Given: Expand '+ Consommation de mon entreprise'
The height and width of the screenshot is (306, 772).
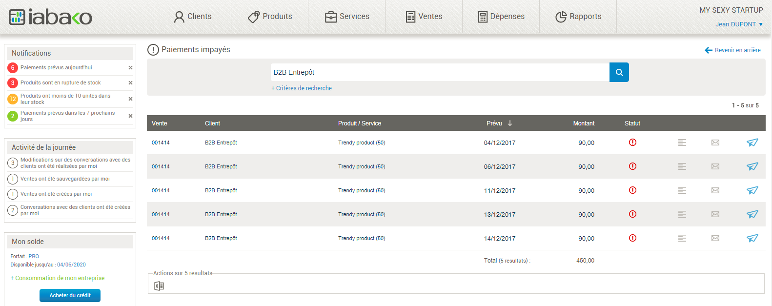Looking at the screenshot, I should click(58, 278).
